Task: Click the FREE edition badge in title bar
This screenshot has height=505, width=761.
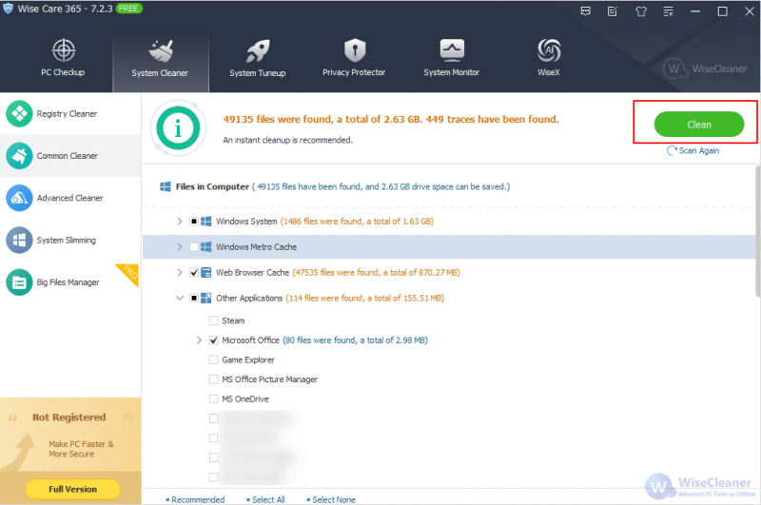Action: 128,9
